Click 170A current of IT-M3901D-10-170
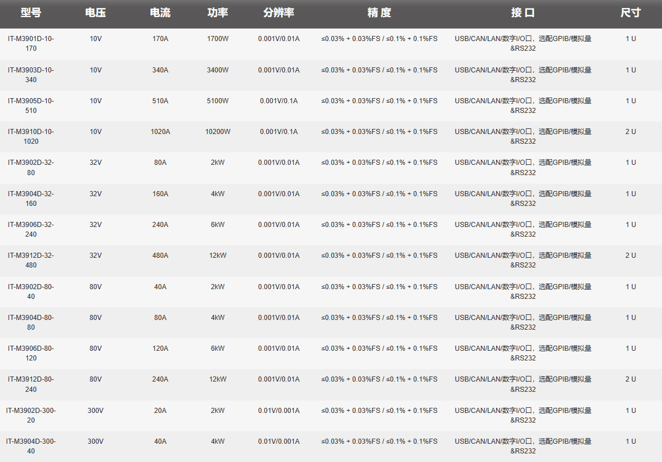662x462 pixels. click(160, 39)
